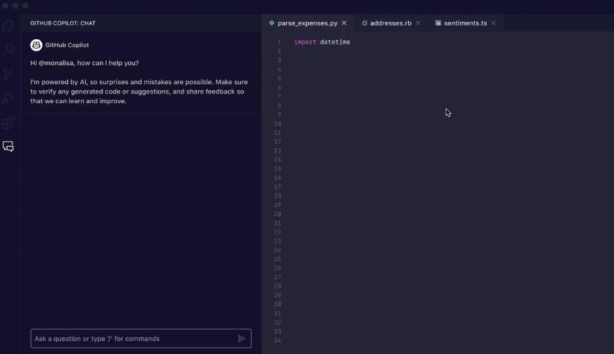614x354 pixels.
Task: Click line number 10 in the gutter
Action: click(x=277, y=123)
